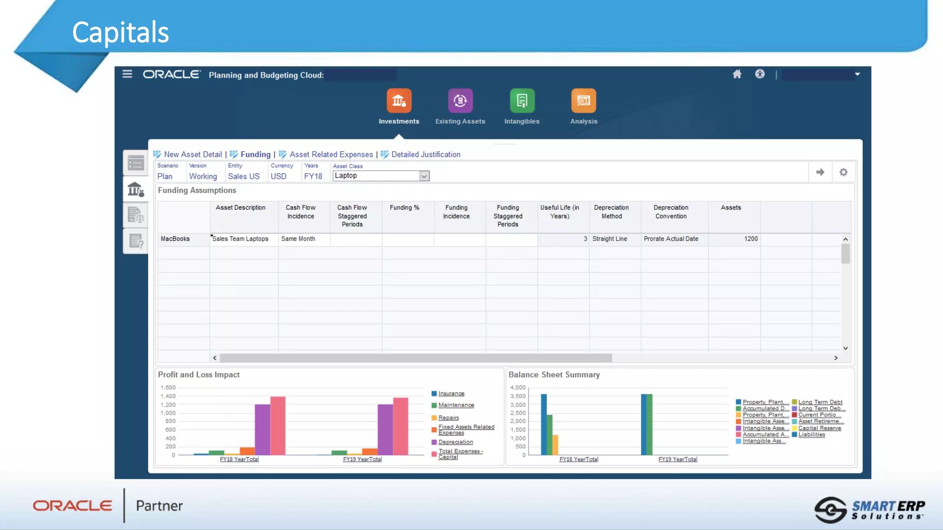
Task: Click the Insurance legend color swatch
Action: pos(434,394)
